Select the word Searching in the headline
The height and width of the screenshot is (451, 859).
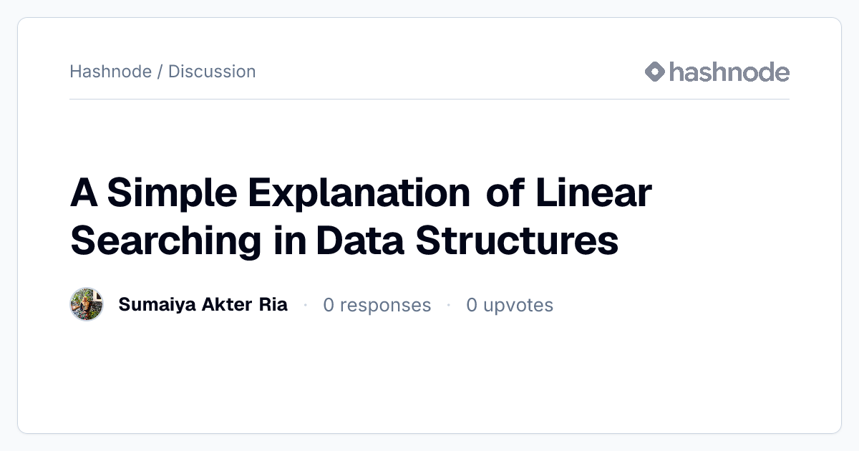[x=166, y=241]
